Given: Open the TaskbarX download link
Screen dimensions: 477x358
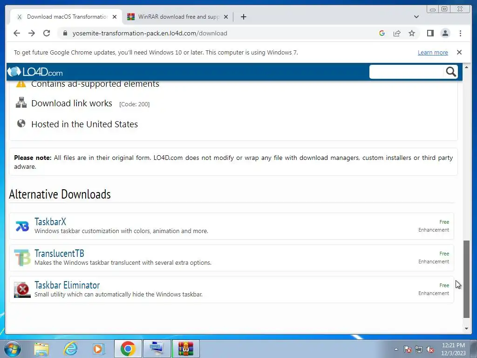Looking at the screenshot, I should (50, 221).
